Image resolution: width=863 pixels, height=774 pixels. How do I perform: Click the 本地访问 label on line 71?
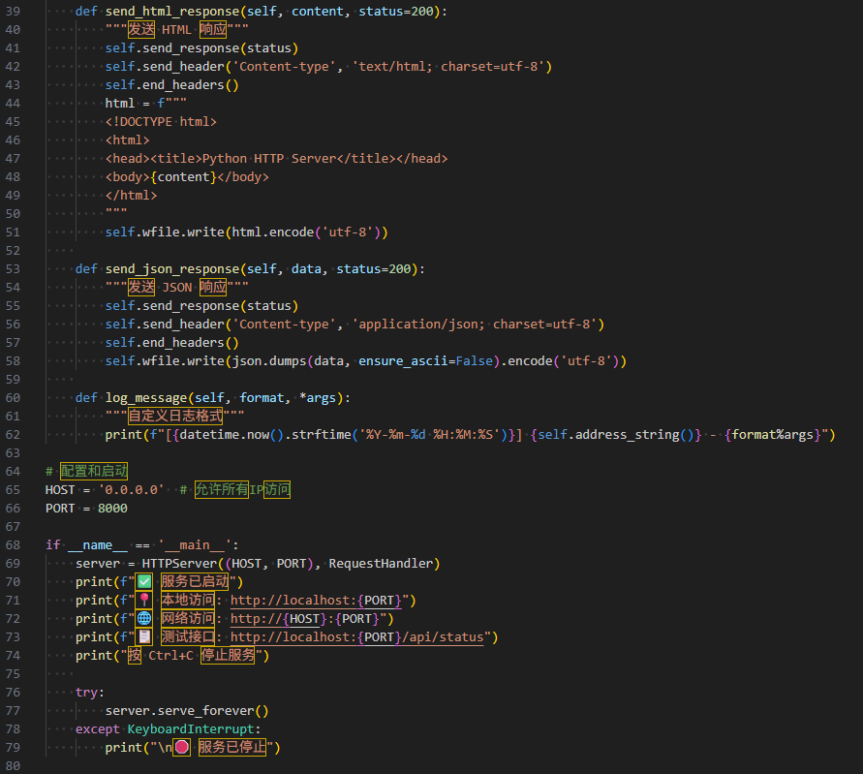pos(188,600)
